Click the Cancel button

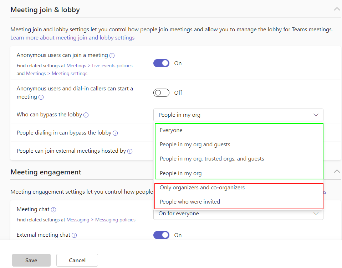(77, 260)
